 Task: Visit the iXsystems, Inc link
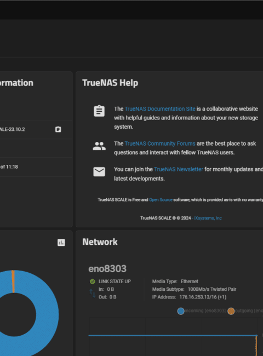coord(208,218)
